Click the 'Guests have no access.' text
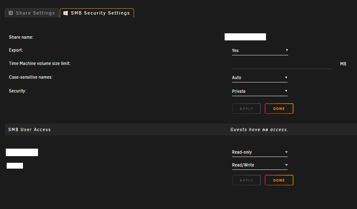Image resolution: width=357 pixels, height=209 pixels. [x=259, y=129]
